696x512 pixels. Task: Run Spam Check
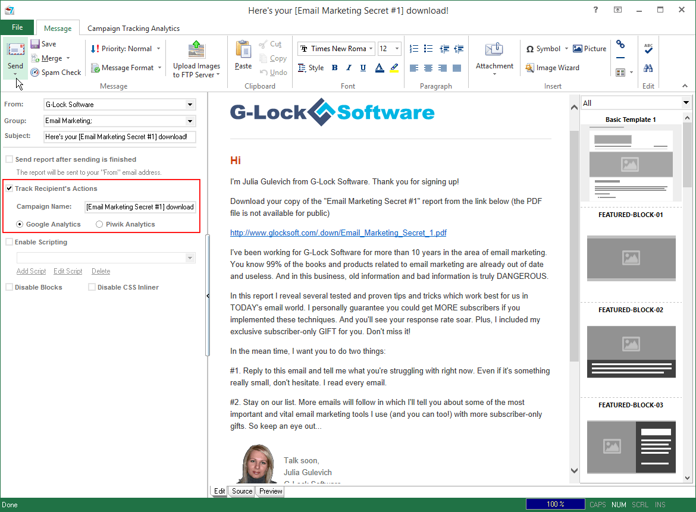coord(56,73)
